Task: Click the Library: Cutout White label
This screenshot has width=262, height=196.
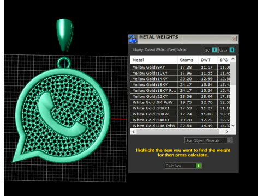Action: (x=159, y=50)
